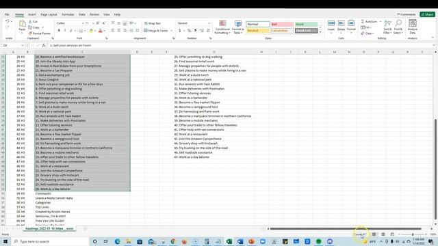Image resolution: width=438 pixels, height=246 pixels.
Task: Open the font size dropdown
Action: coord(93,23)
